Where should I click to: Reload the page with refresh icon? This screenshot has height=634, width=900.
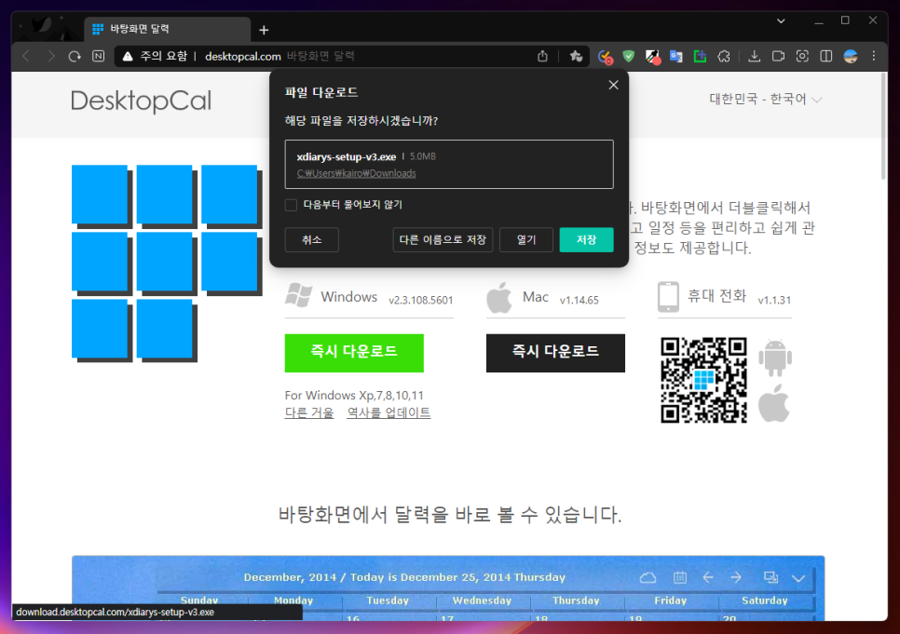75,56
